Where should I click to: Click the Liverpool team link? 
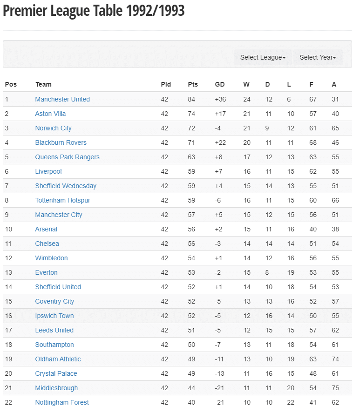[x=48, y=171]
